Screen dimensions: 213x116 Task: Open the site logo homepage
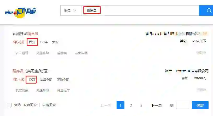(21, 13)
